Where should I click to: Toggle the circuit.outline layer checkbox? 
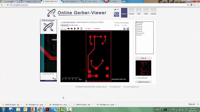pos(136,33)
